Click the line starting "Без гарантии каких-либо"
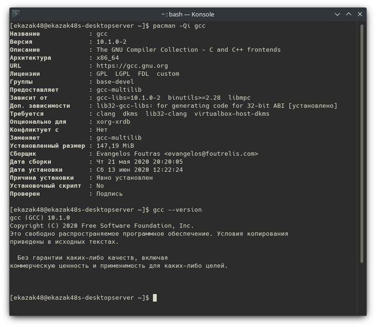The height and width of the screenshot is (327, 376). pos(92,258)
